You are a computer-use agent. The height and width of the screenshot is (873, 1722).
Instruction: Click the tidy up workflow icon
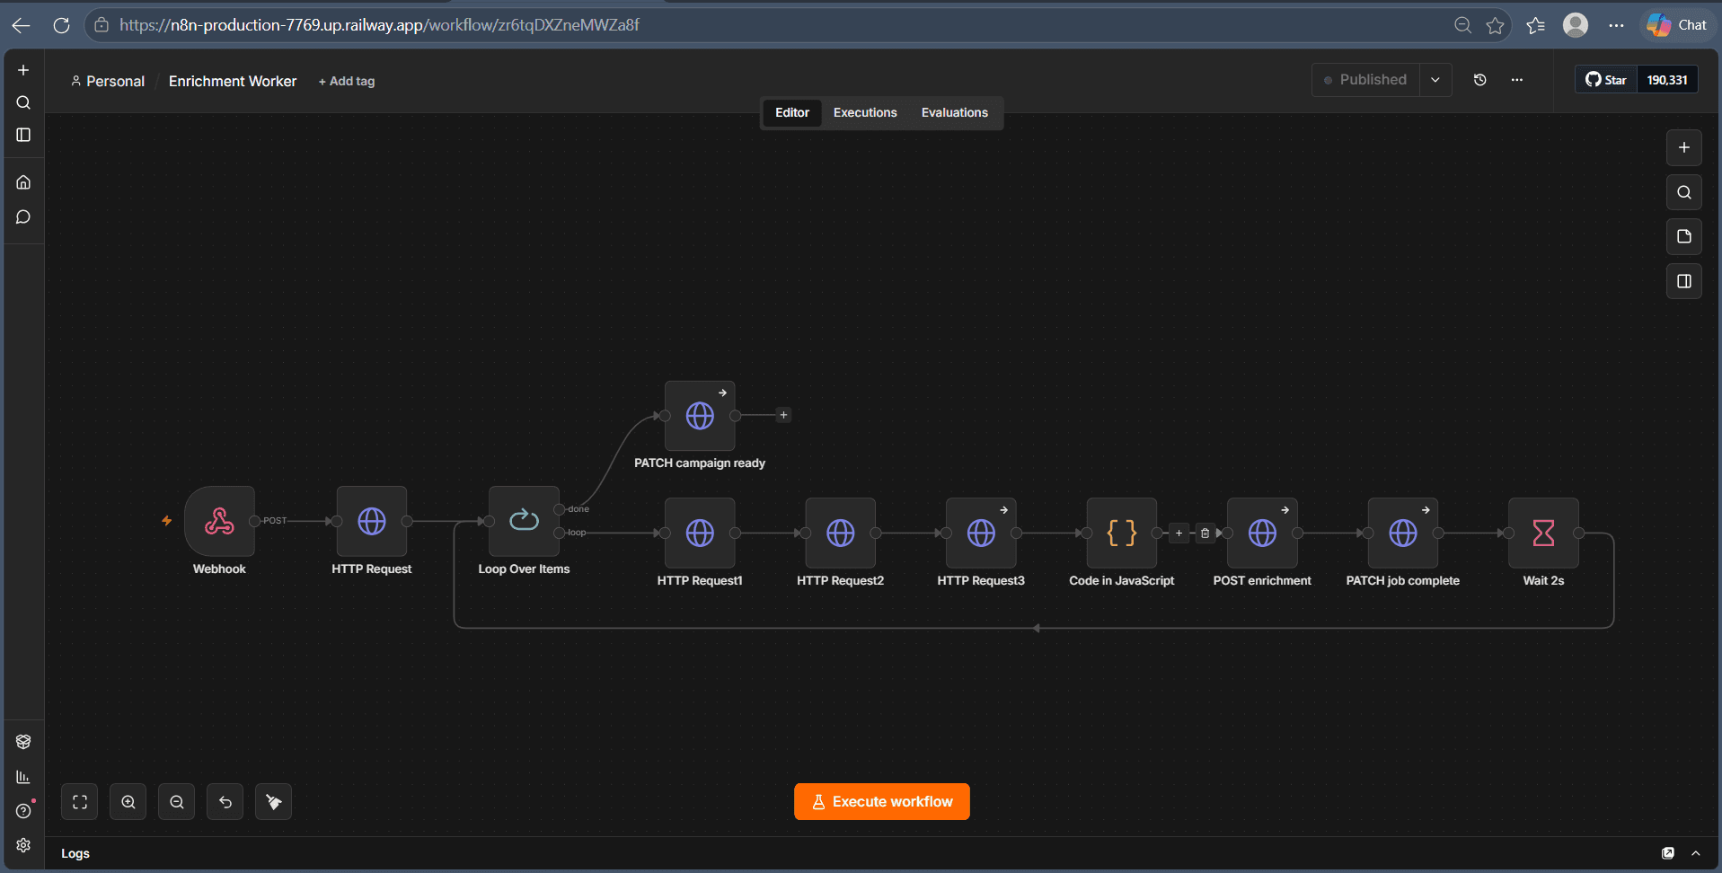tap(274, 802)
